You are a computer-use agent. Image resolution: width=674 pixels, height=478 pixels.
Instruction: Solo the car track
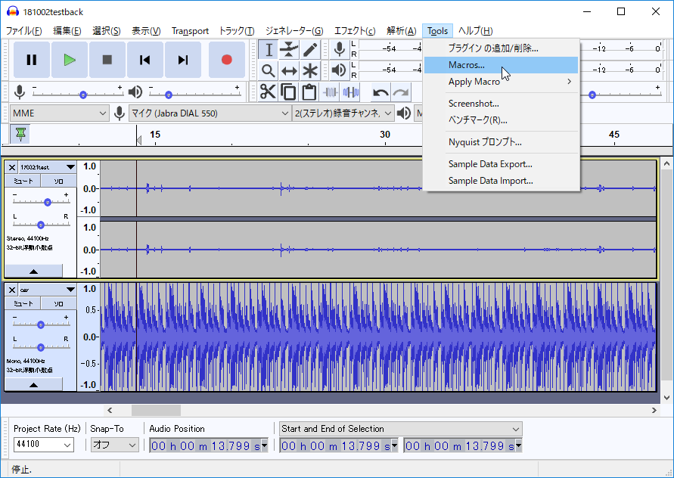tap(58, 303)
